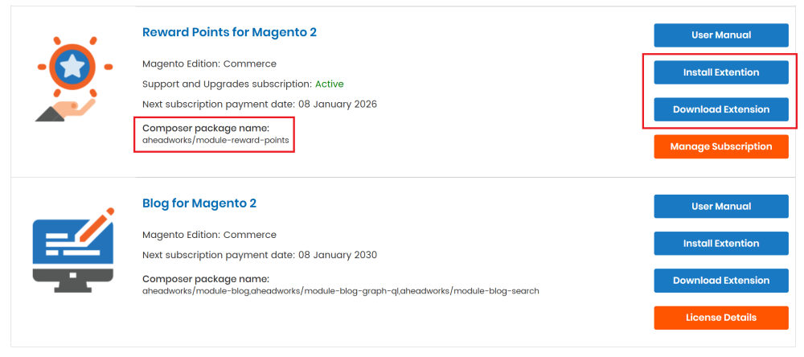This screenshot has height=357, width=804.
Task: Click Blog next subscription payment date
Action: click(260, 255)
